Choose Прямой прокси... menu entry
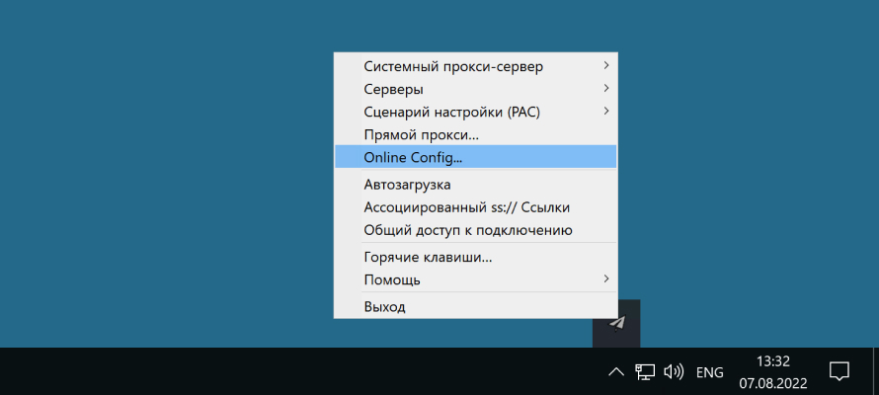This screenshot has width=879, height=395. (x=475, y=135)
